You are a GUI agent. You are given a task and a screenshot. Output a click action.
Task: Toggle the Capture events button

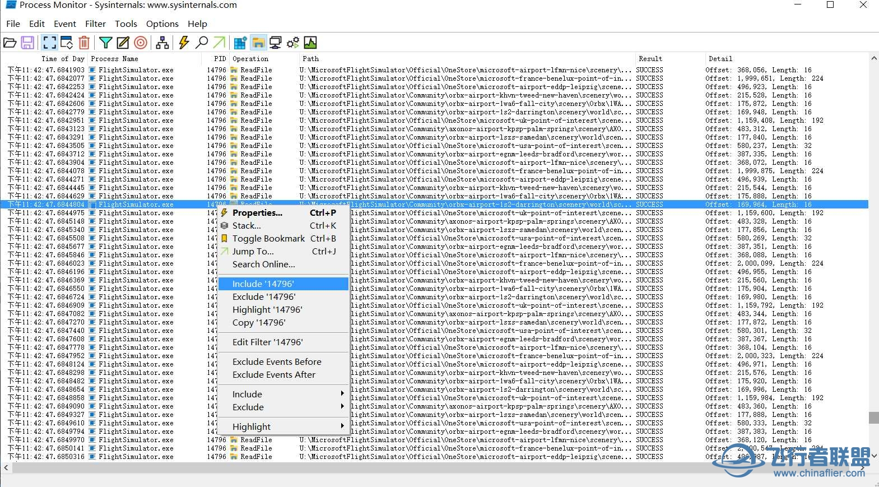(x=49, y=43)
